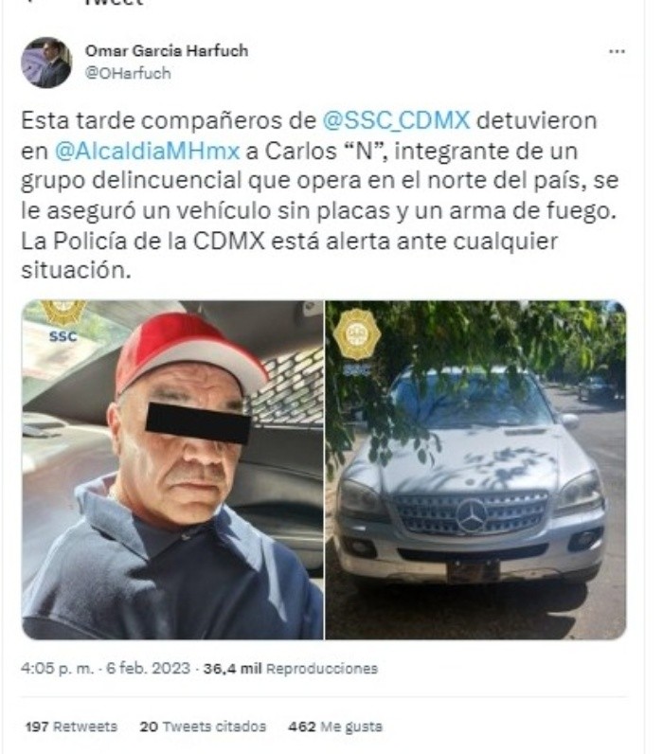Click the tweet text about Carlos "N"
663x754 pixels.
[x=320, y=195]
